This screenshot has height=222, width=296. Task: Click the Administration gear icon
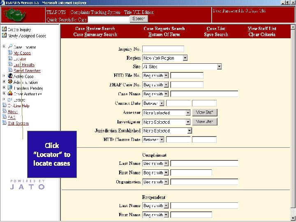[10, 82]
